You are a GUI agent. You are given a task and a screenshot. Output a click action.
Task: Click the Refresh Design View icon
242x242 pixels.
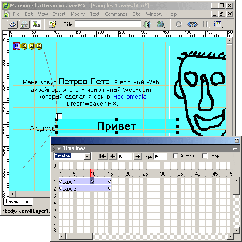coord(179,24)
